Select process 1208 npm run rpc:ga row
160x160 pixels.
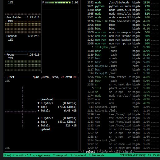tap(123, 43)
